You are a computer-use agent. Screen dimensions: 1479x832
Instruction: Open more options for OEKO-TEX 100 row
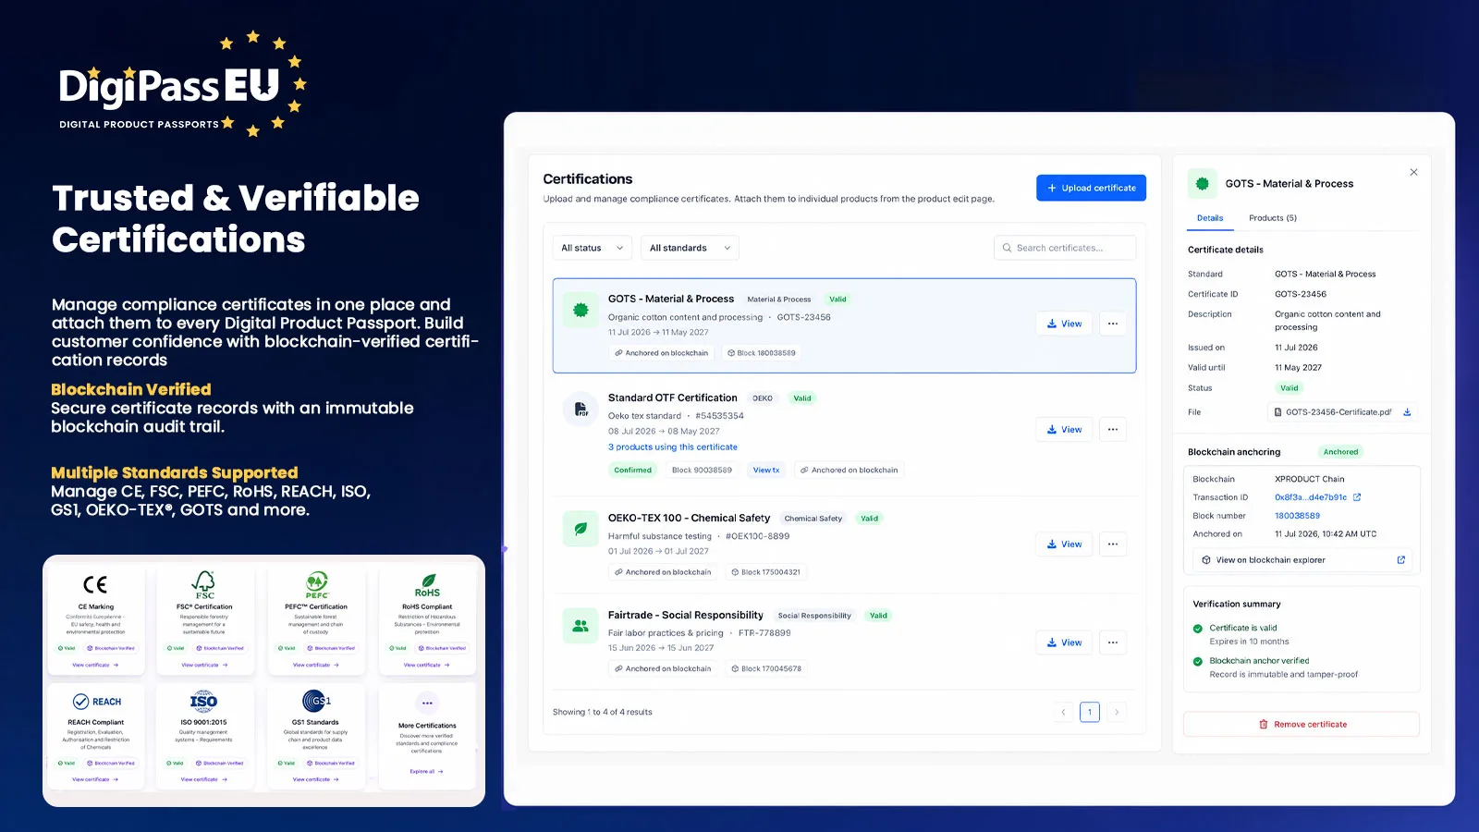(x=1113, y=544)
